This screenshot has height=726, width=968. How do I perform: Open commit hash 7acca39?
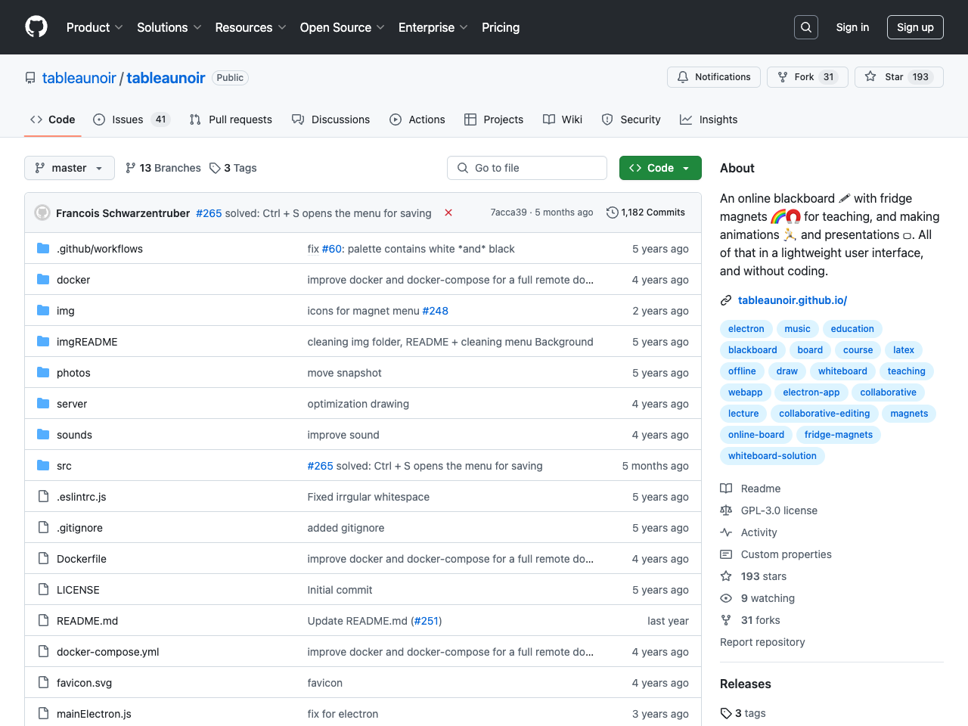click(x=508, y=213)
